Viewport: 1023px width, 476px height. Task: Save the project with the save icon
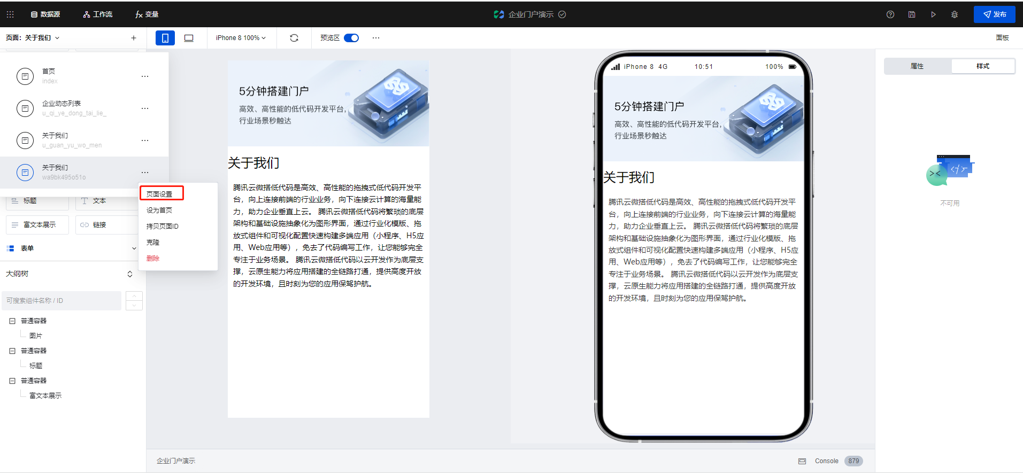click(912, 14)
